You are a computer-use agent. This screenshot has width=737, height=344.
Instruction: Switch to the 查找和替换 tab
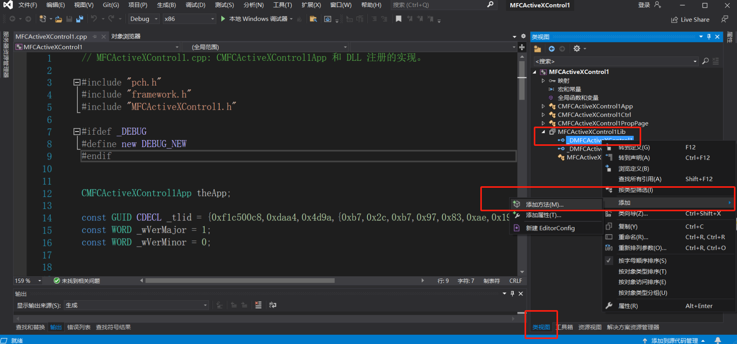pyautogui.click(x=30, y=327)
